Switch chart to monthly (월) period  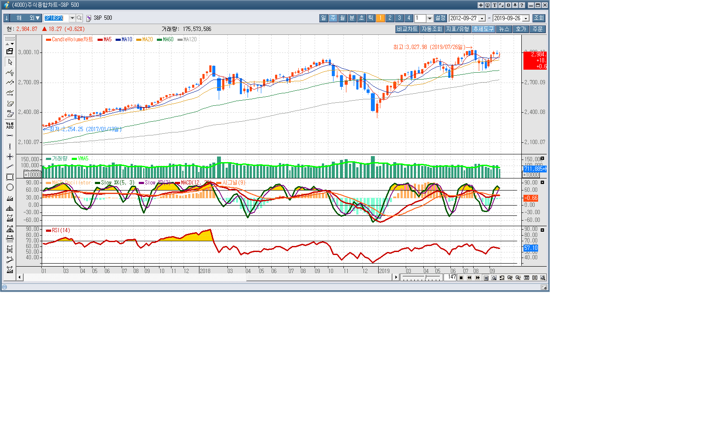pos(343,18)
